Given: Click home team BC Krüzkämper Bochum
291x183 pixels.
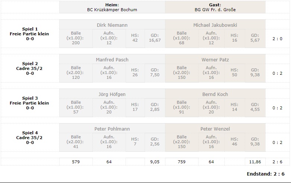Looking at the screenshot, I should [112, 10].
